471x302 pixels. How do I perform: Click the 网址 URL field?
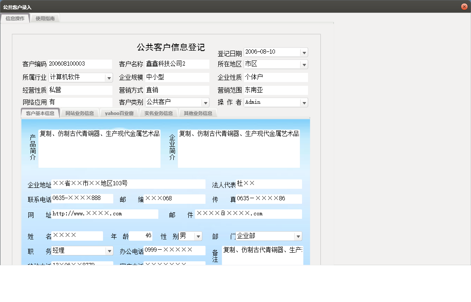pyautogui.click(x=105, y=214)
